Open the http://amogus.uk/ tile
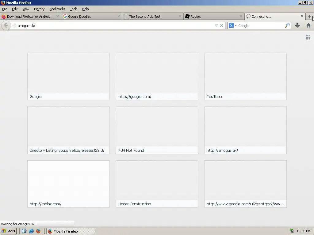The image size is (314, 235). tap(245, 130)
